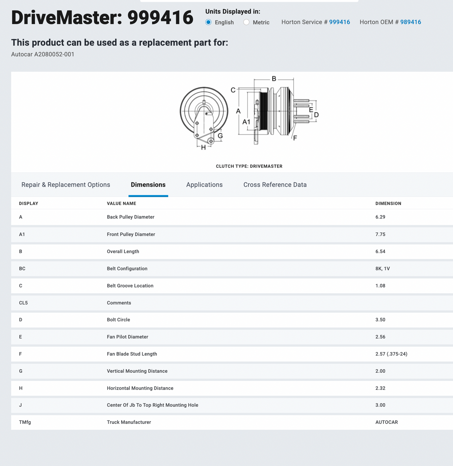
Task: Click the Bolt Circle dimension row
Action: pos(118,320)
